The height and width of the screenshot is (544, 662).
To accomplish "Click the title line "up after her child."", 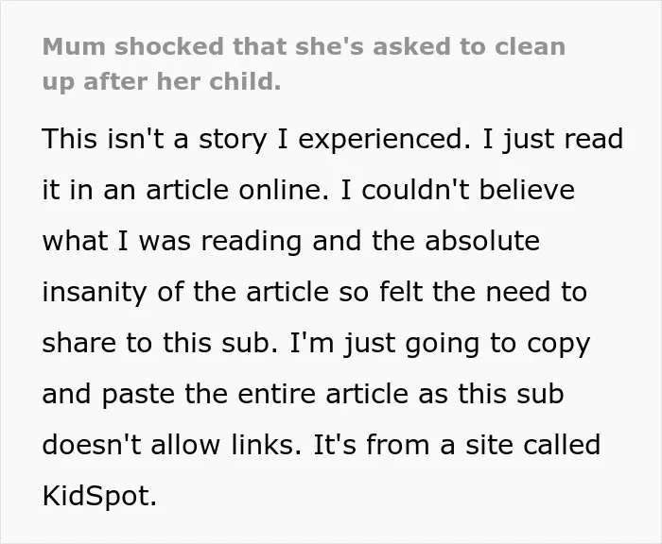I will (x=162, y=81).
